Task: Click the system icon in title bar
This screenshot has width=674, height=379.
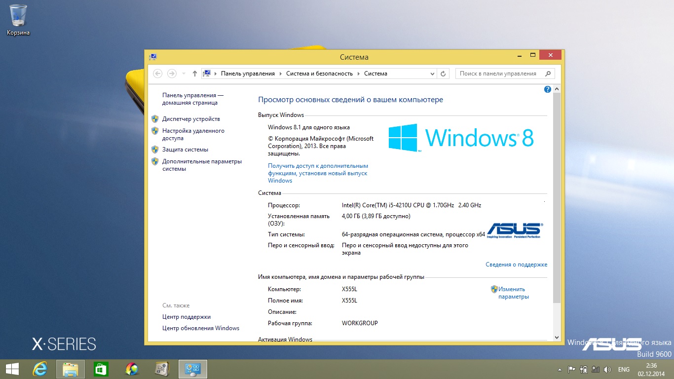Action: pos(153,57)
